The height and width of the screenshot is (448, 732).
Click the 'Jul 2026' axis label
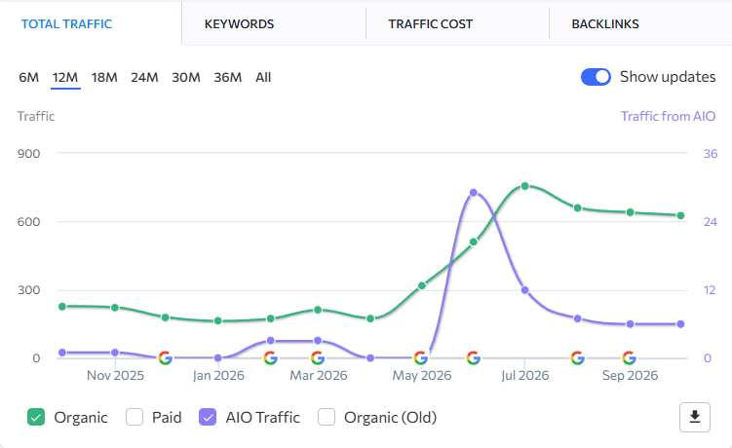coord(524,375)
